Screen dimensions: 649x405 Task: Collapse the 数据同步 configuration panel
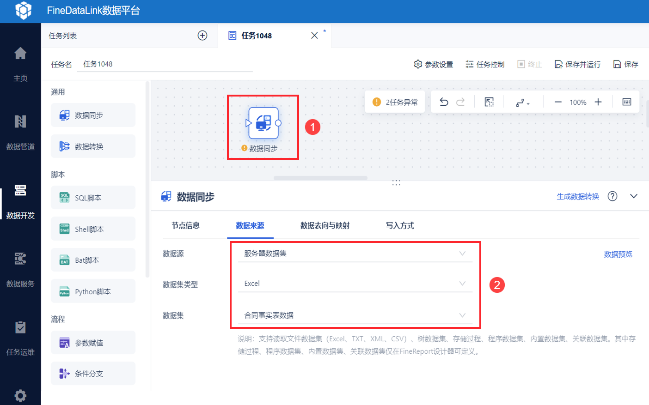634,196
